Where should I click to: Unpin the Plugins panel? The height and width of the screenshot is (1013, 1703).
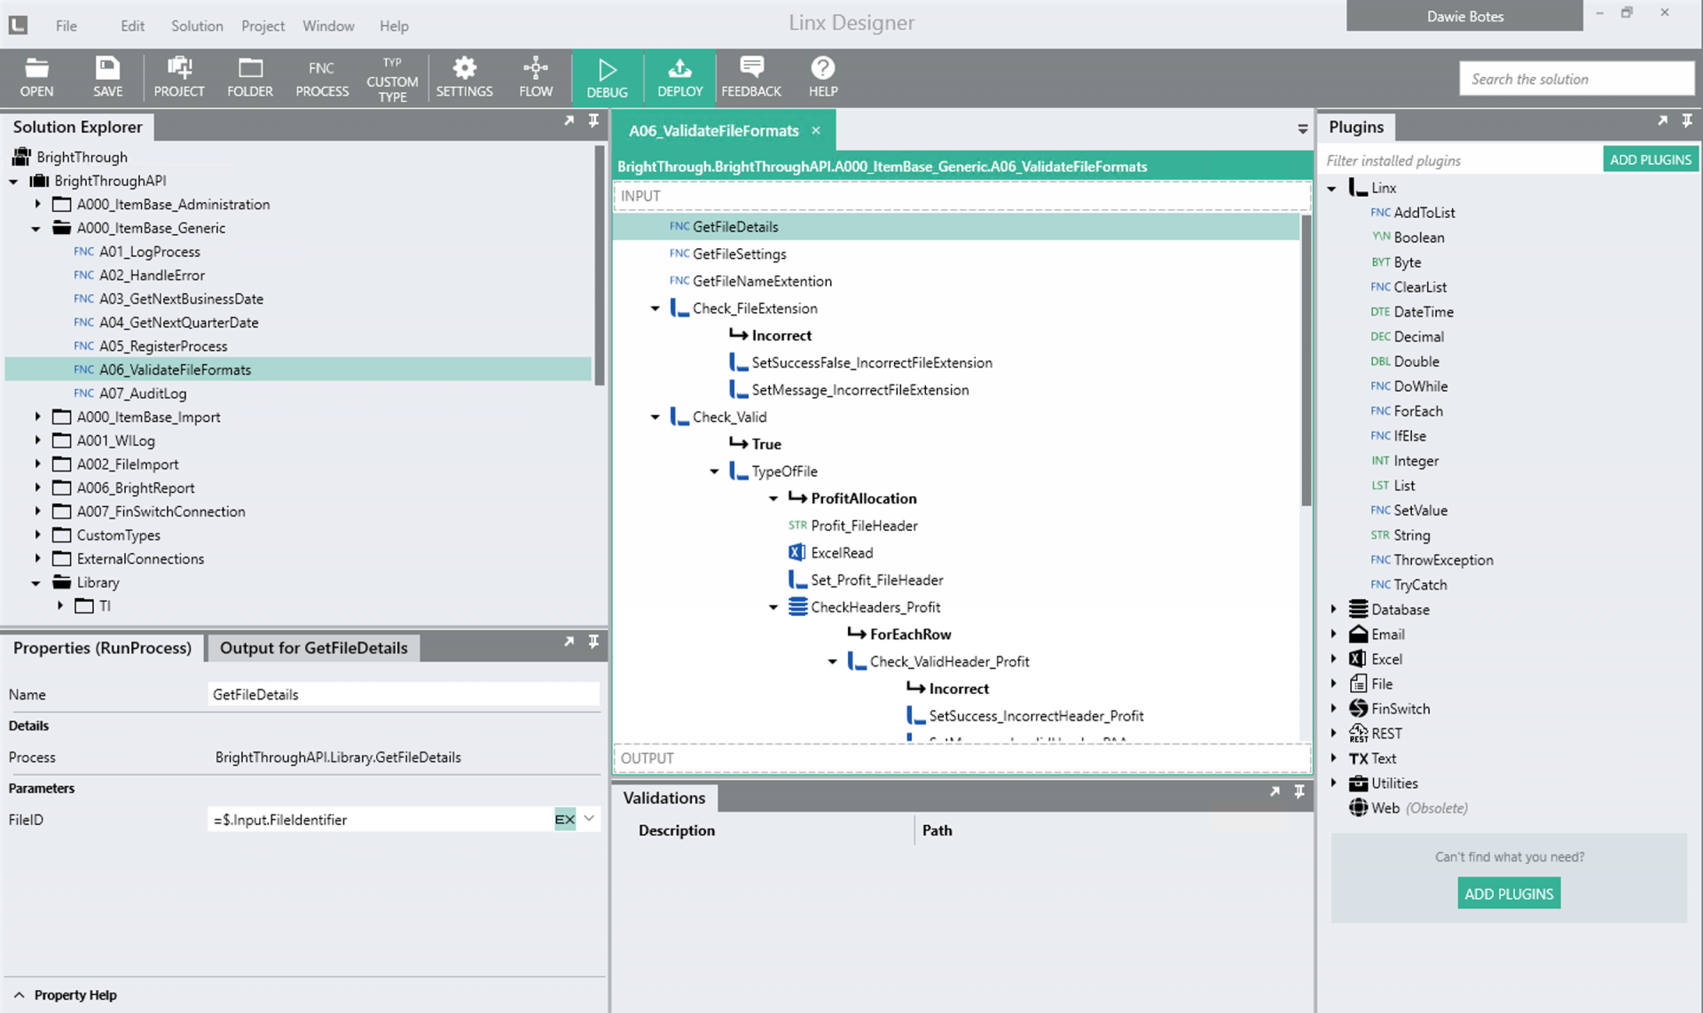point(1686,121)
